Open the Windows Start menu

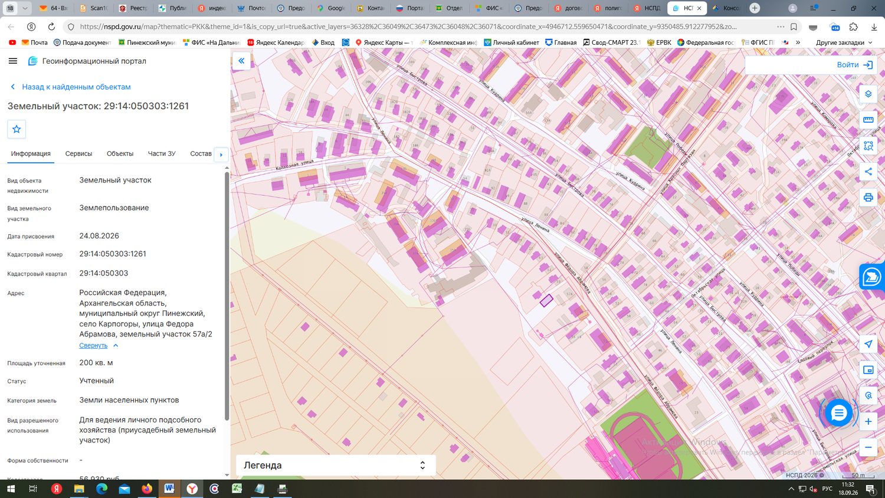(10, 489)
